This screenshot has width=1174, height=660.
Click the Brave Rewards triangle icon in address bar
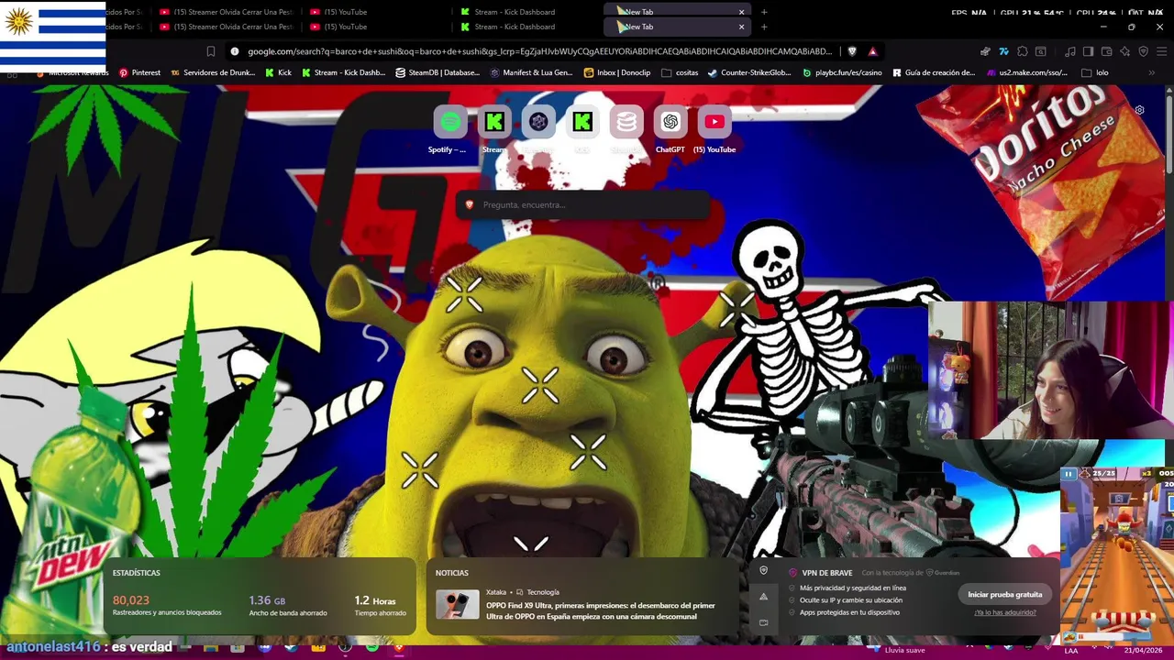(872, 51)
